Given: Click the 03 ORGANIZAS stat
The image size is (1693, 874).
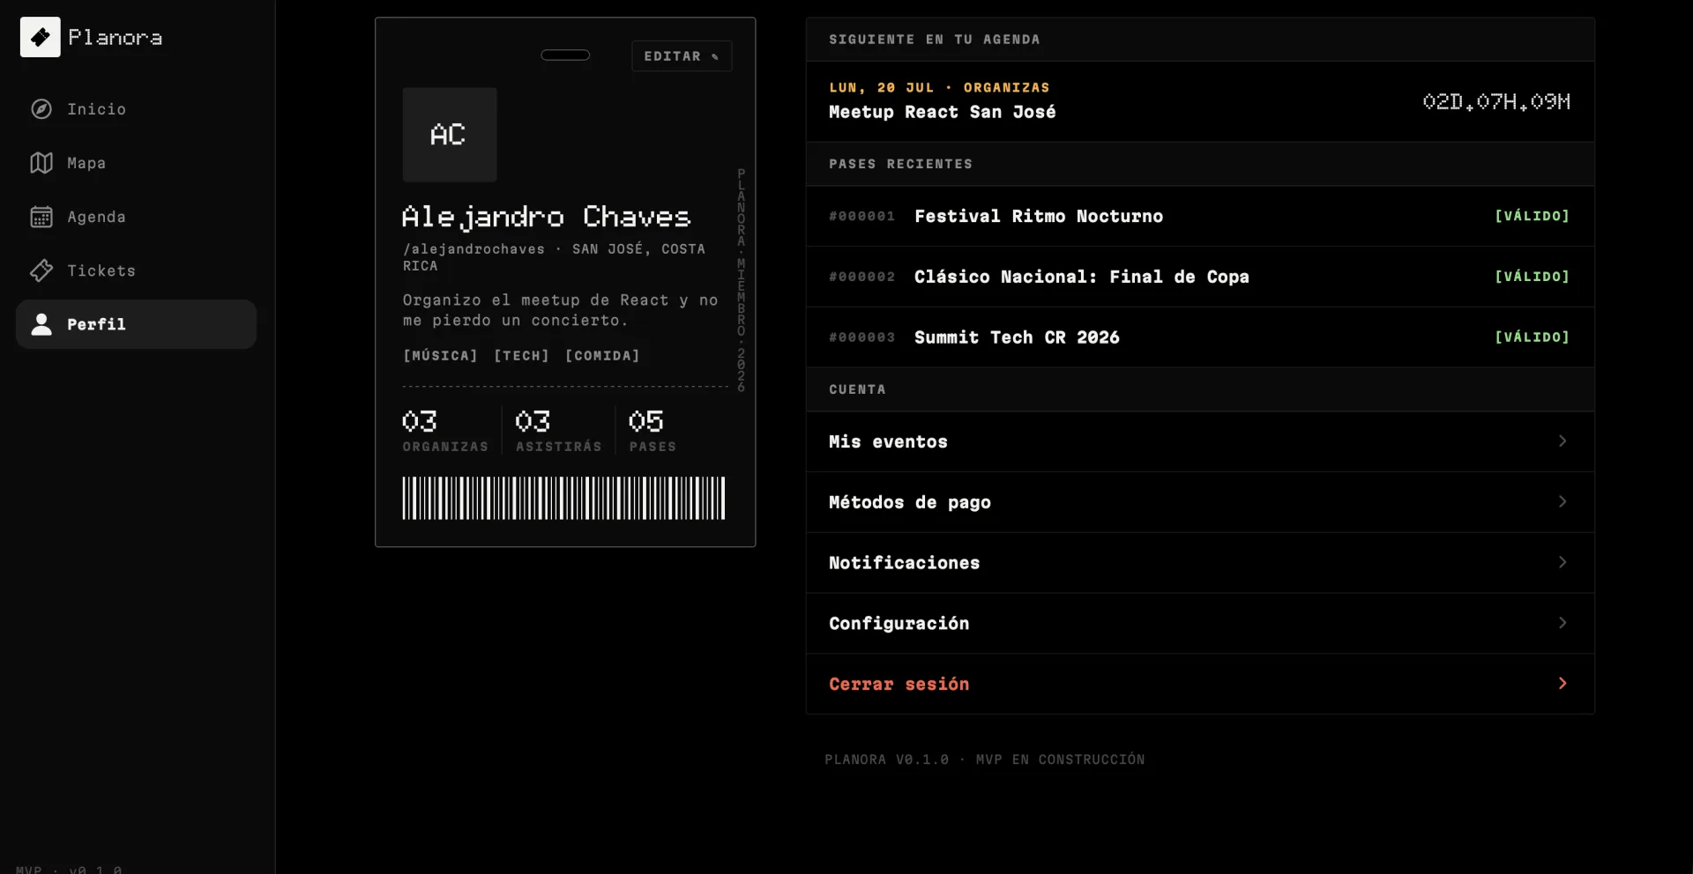Looking at the screenshot, I should (x=445, y=430).
